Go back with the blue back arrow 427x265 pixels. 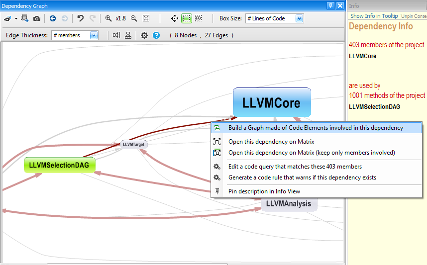tap(53, 18)
